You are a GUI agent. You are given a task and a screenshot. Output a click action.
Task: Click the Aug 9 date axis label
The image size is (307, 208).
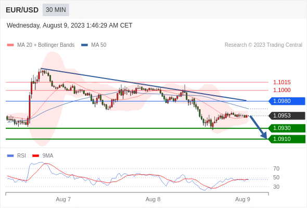[x=242, y=199]
